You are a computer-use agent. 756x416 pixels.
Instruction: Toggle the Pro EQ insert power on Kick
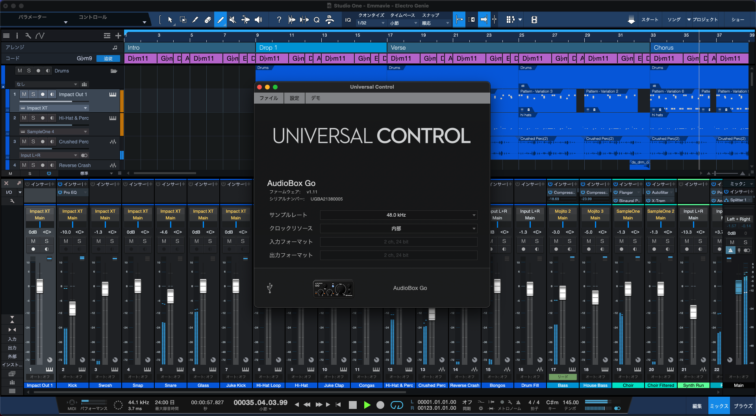60,193
